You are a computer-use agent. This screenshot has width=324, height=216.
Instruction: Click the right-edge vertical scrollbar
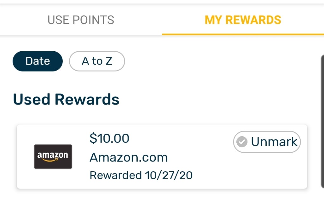click(322, 120)
